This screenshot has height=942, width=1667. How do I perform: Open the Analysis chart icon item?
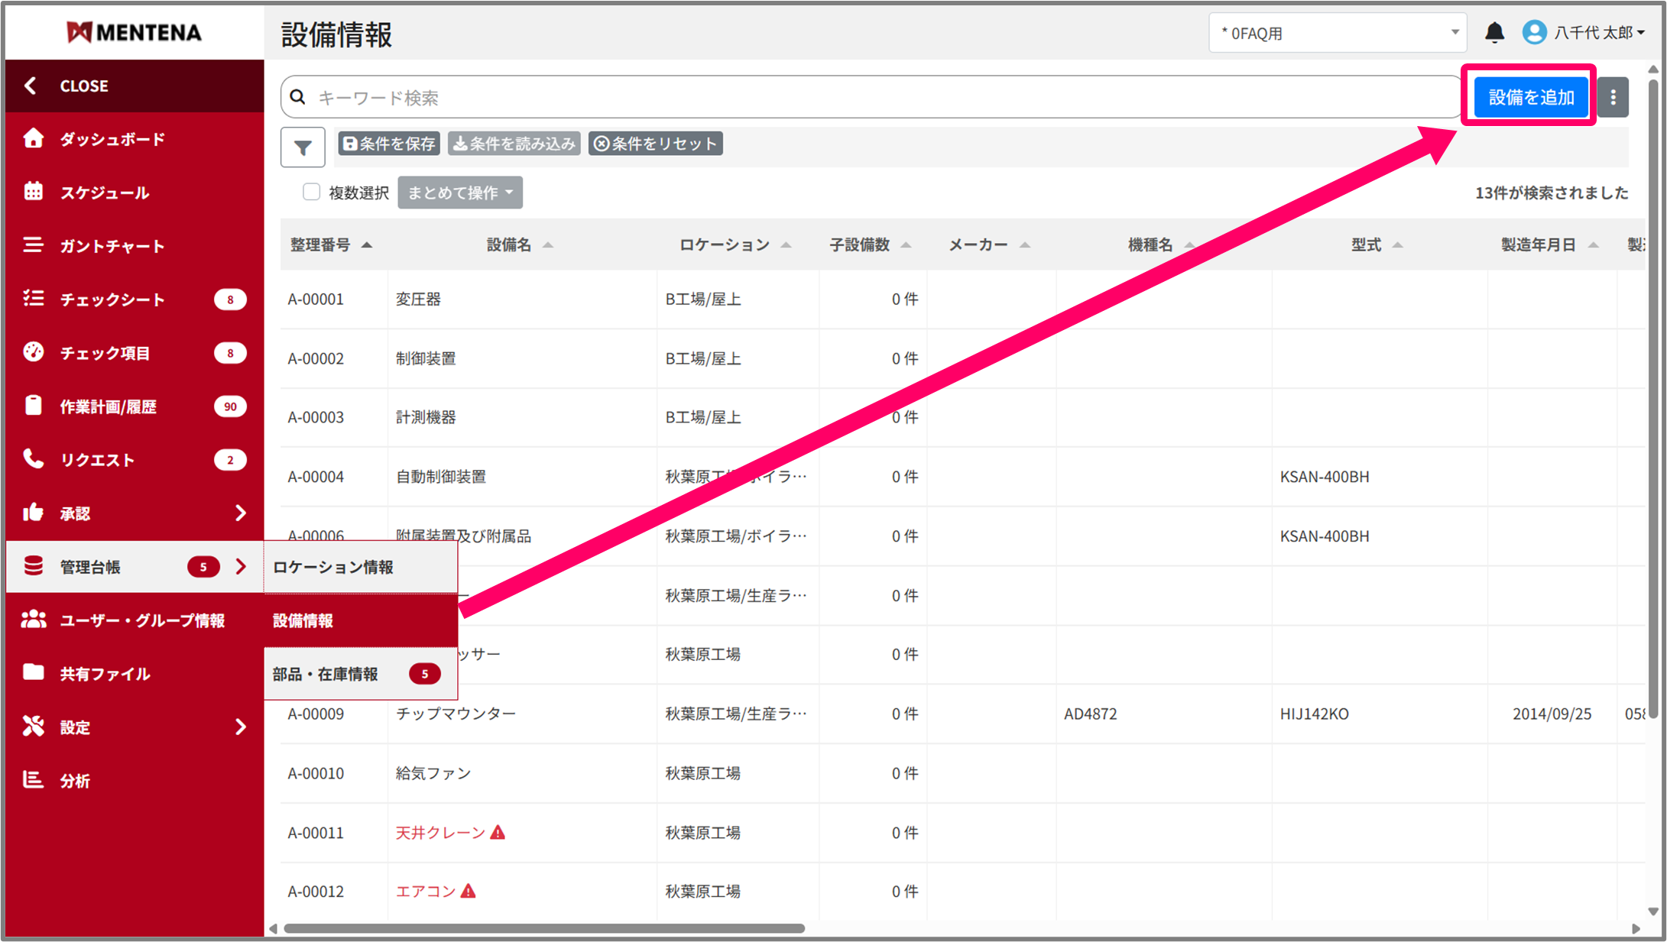(34, 780)
